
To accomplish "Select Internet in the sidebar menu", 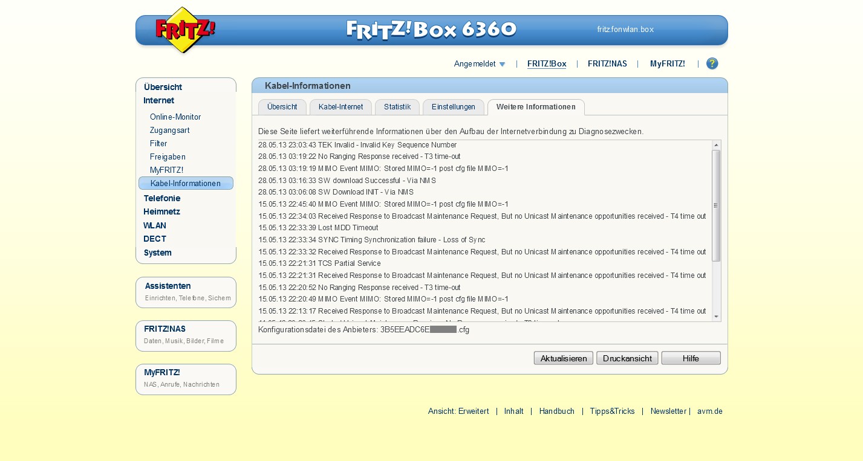I will click(x=158, y=100).
